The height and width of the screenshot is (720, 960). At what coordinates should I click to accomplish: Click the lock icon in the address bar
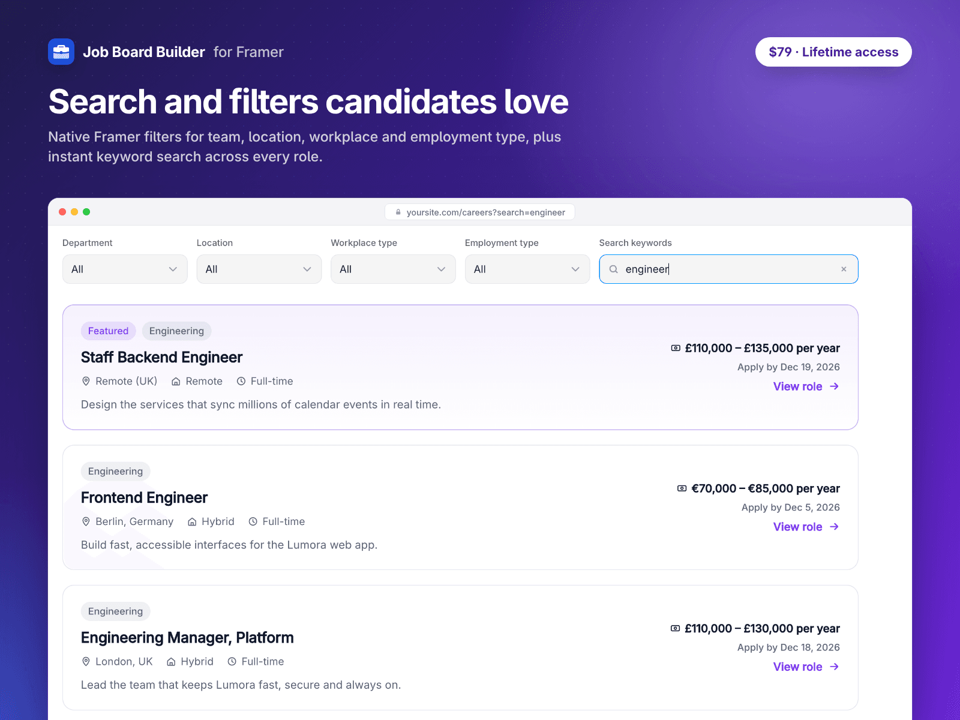click(398, 212)
